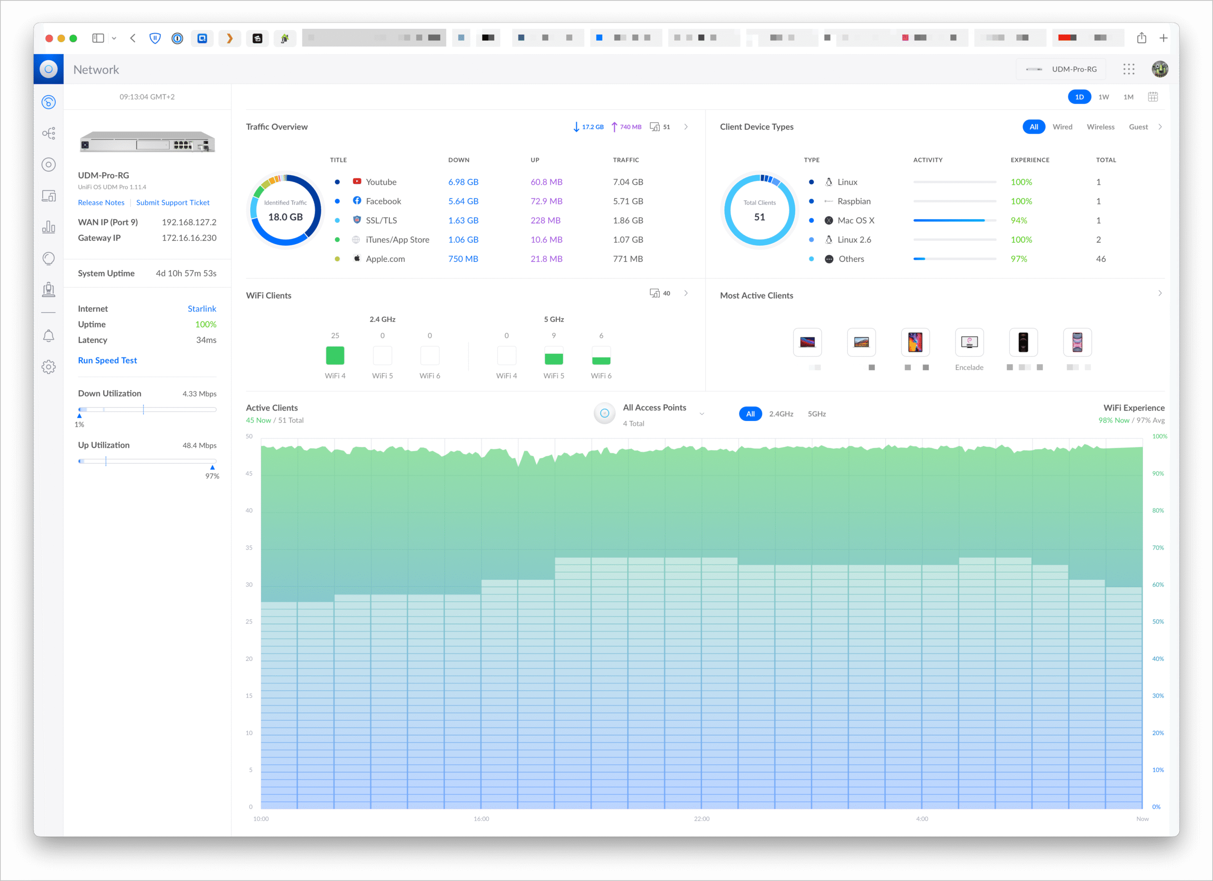The image size is (1213, 881).
Task: Open the UniFi apps grid launcher
Action: tap(1129, 69)
